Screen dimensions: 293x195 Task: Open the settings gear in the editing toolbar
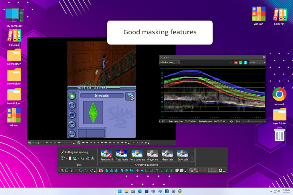[221, 170]
